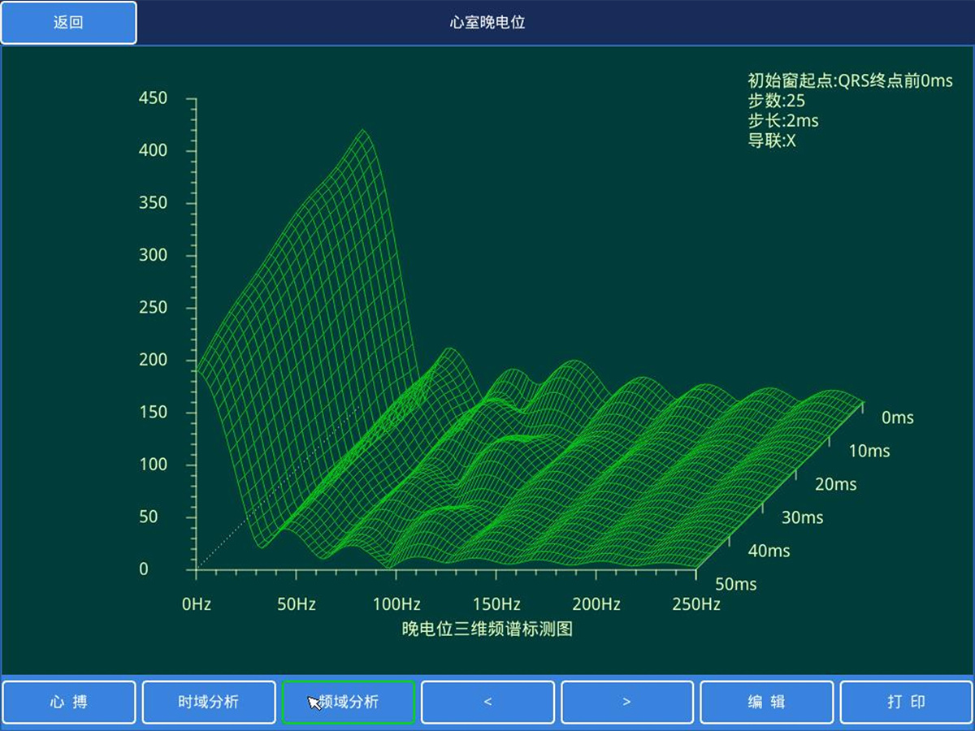This screenshot has width=975, height=731.
Task: Click the 0Hz frequency axis label
Action: pyautogui.click(x=197, y=604)
